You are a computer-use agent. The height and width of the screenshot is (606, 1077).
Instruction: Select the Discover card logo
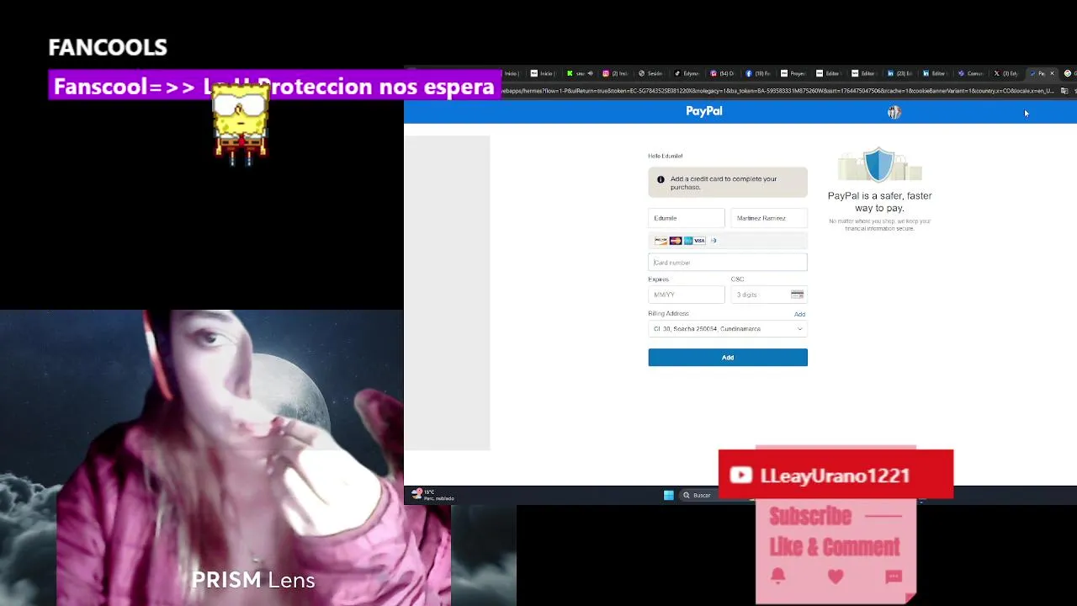pos(661,241)
